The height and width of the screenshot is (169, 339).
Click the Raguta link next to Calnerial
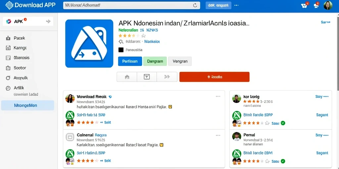point(101,135)
